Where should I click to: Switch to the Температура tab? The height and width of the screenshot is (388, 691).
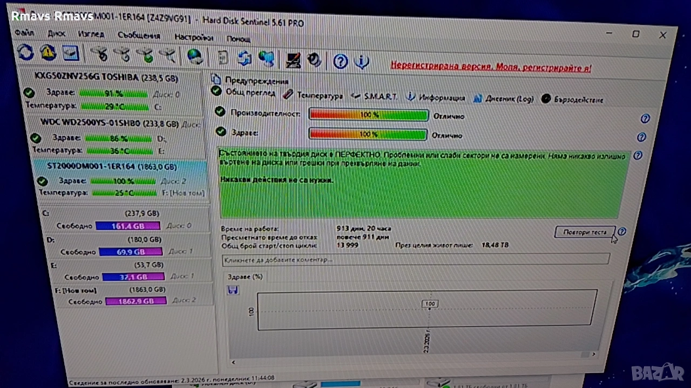coord(313,95)
